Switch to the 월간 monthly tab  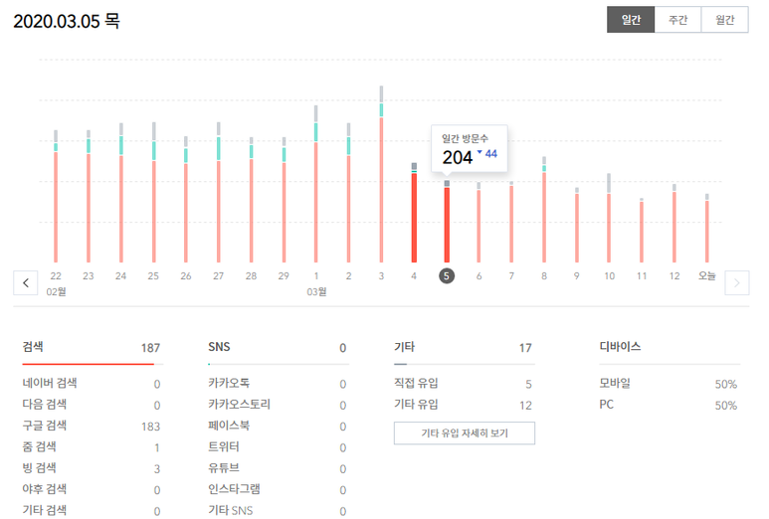click(725, 20)
